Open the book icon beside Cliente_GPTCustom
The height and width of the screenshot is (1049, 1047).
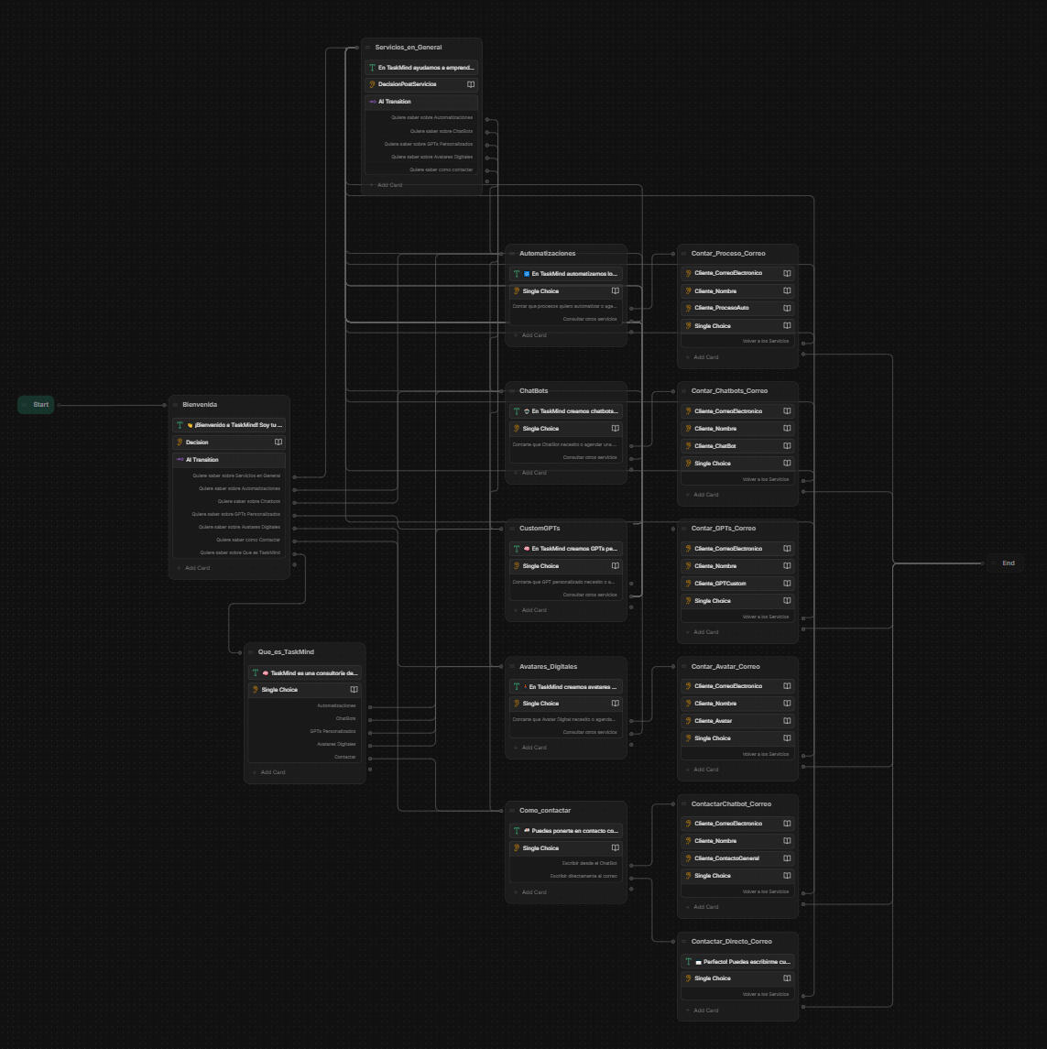coord(786,584)
